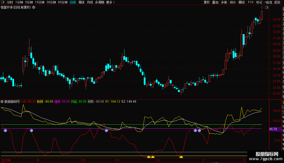Open the 股朋指标网 indicator dropdown arrow
The width and height of the screenshot is (284, 163).
(2, 102)
